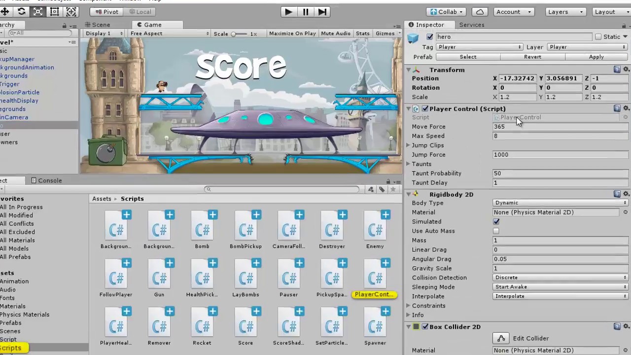Toggle the Simulated checkbox

[496, 222]
